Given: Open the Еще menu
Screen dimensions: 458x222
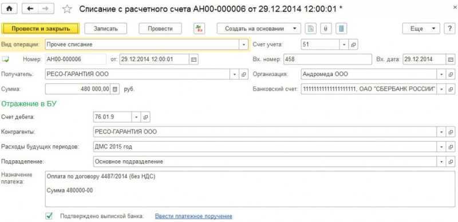Looking at the screenshot, I should [421, 29].
